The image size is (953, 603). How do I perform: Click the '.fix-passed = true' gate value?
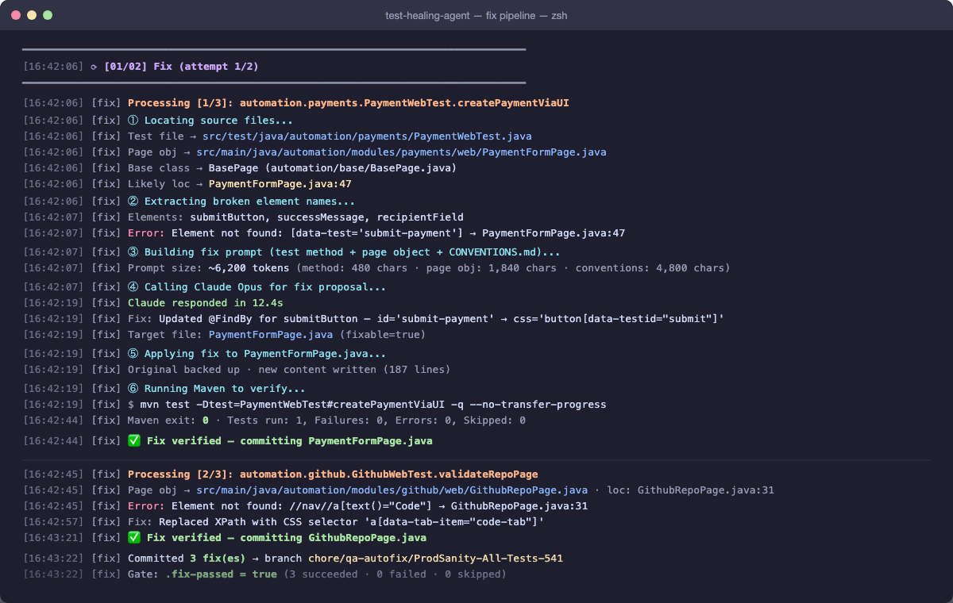(222, 574)
